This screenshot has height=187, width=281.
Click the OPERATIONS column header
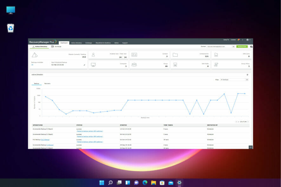tap(38, 125)
